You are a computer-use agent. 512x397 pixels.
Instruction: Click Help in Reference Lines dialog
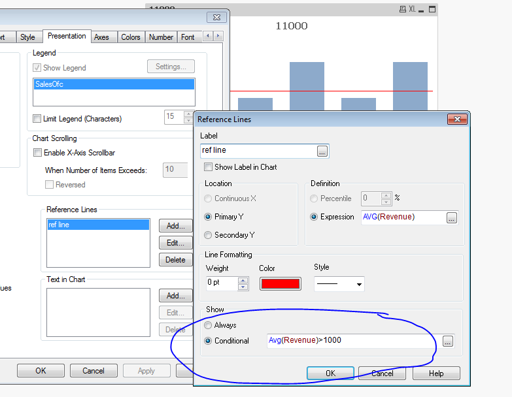point(436,373)
